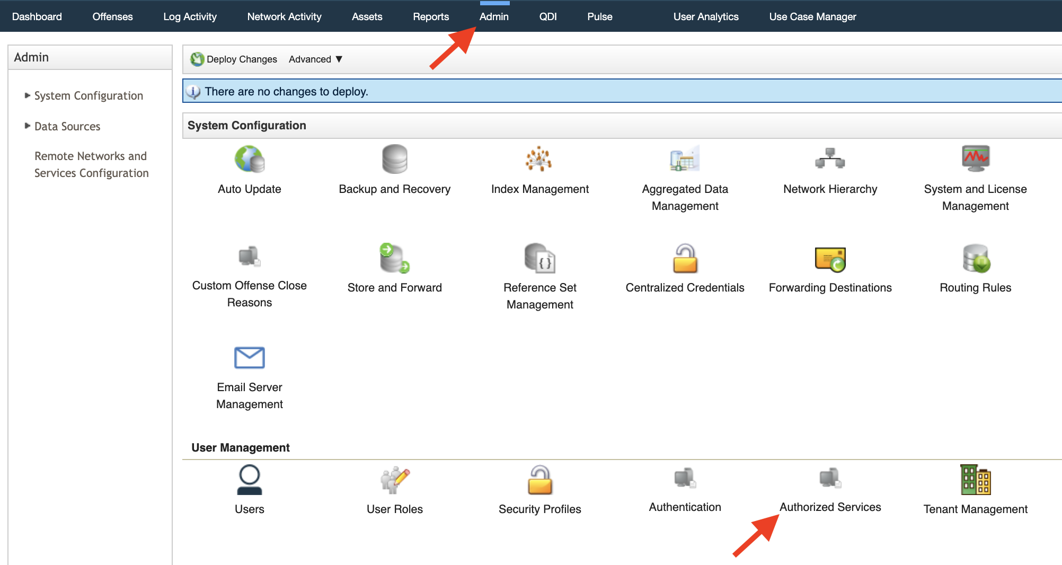Open Backup and Recovery database icon
Image resolution: width=1062 pixels, height=565 pixels.
395,159
